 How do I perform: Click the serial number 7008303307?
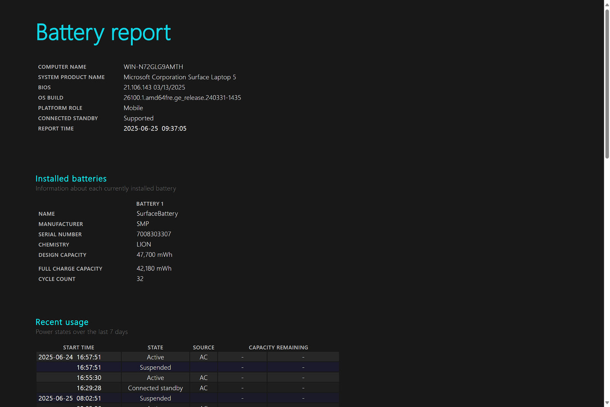(154, 234)
